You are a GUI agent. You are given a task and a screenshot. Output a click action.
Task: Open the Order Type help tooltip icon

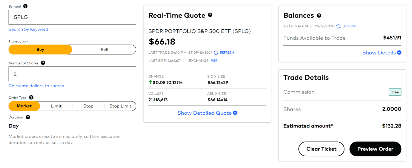pos(31,97)
